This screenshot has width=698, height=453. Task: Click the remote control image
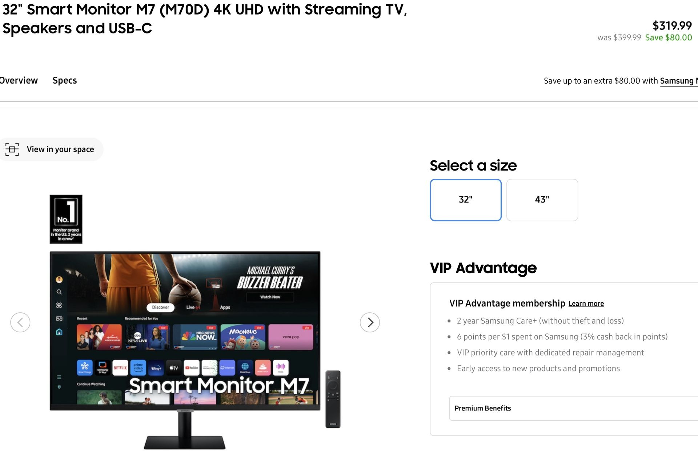tap(333, 399)
